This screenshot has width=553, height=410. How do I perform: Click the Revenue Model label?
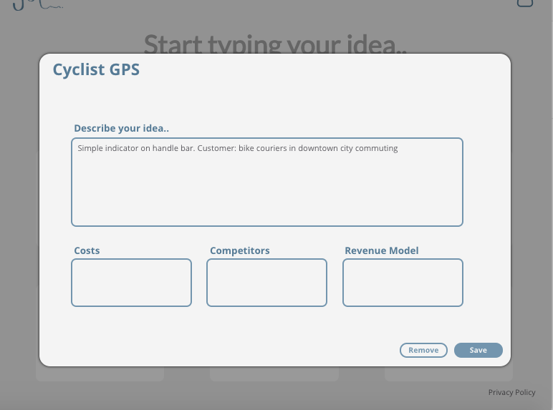382,250
